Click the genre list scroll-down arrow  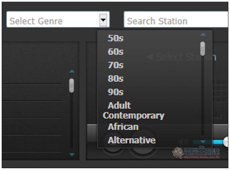pyautogui.click(x=203, y=142)
